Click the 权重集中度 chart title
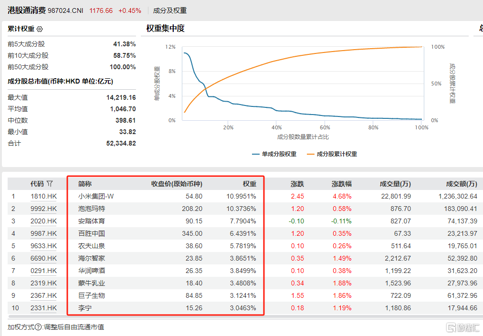Viewport: 483px width, 336px height. pyautogui.click(x=166, y=28)
